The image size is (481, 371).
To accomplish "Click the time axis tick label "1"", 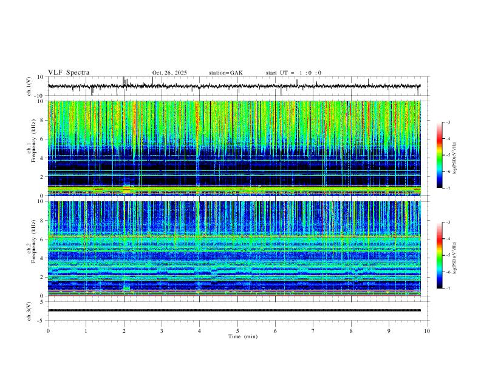I will tap(86, 331).
